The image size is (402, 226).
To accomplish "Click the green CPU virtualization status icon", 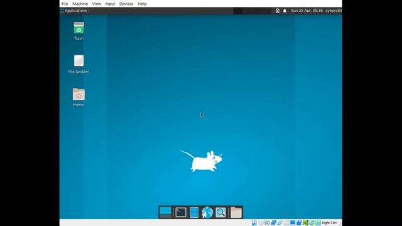I will click(305, 223).
